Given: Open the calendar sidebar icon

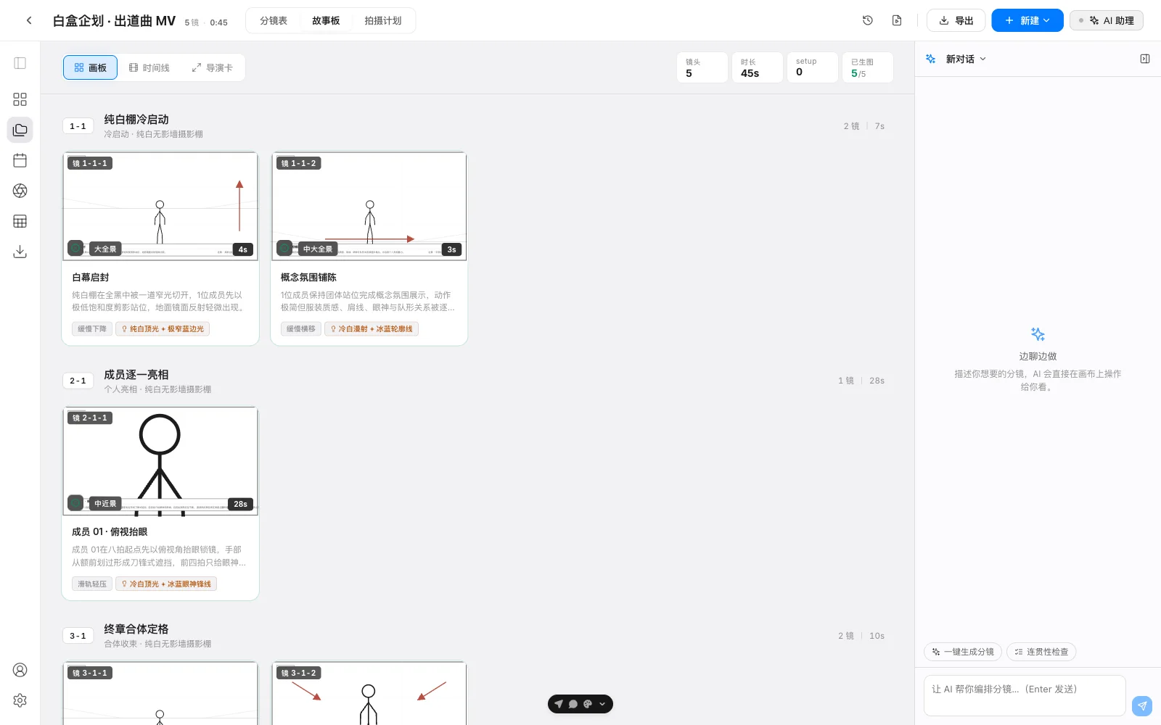Looking at the screenshot, I should (x=20, y=160).
